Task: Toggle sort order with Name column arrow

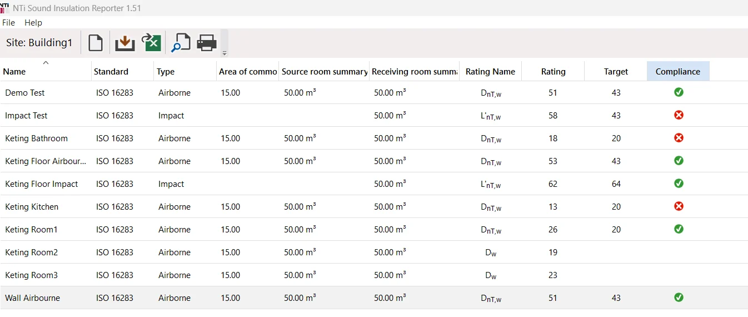Action: click(46, 63)
